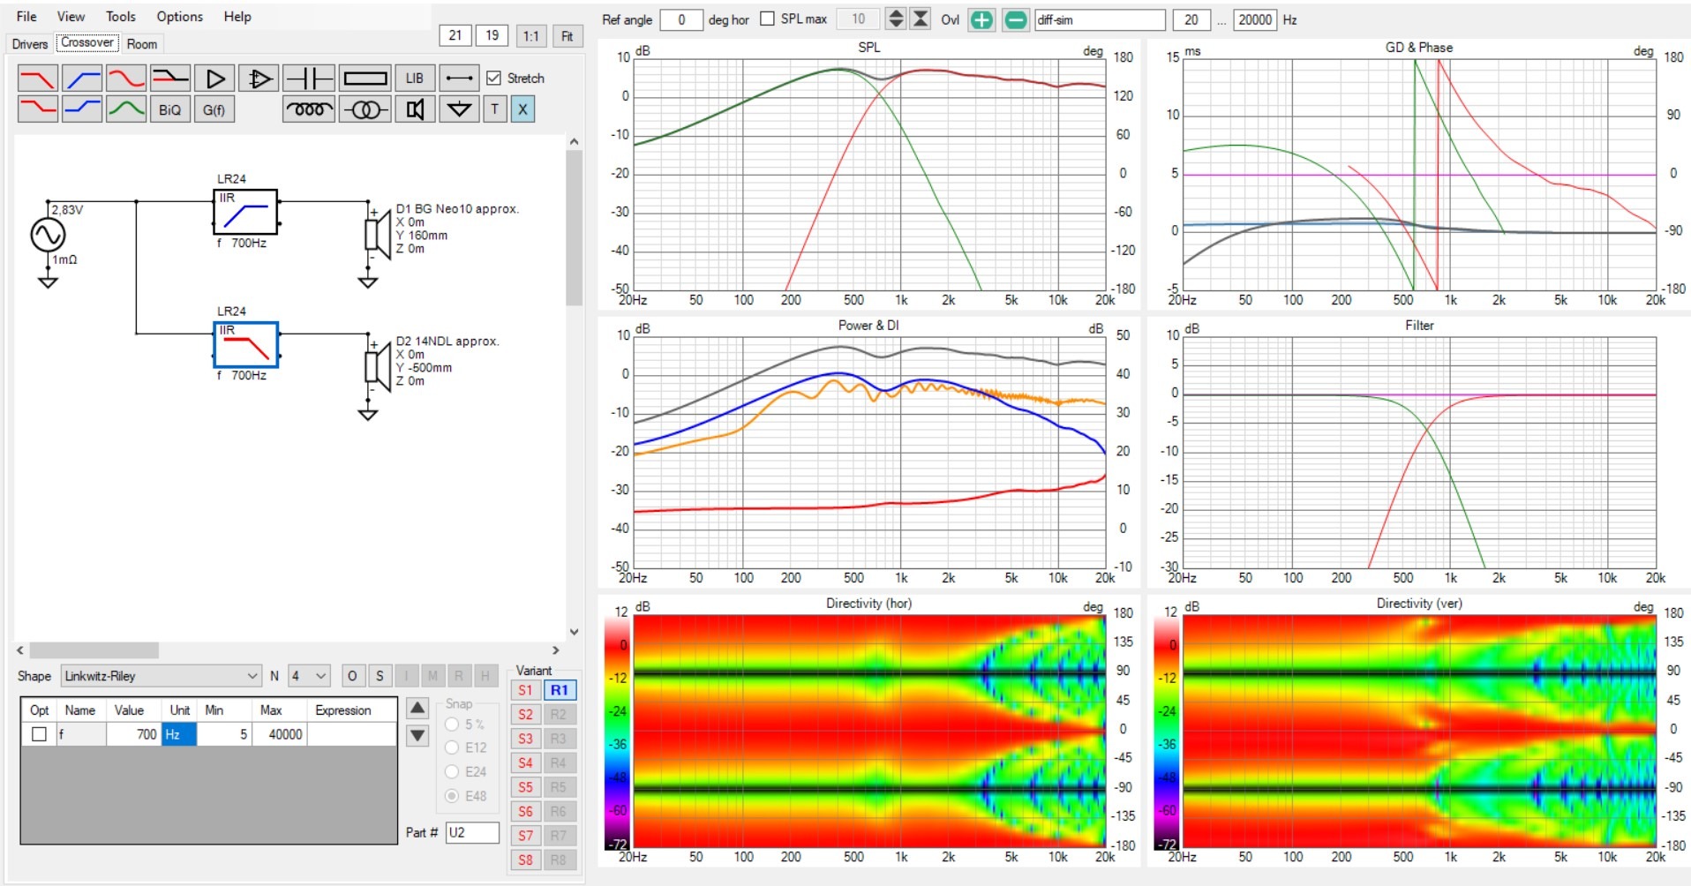Add the red S-curve all-pass block
This screenshot has width=1691, height=886.
click(126, 79)
